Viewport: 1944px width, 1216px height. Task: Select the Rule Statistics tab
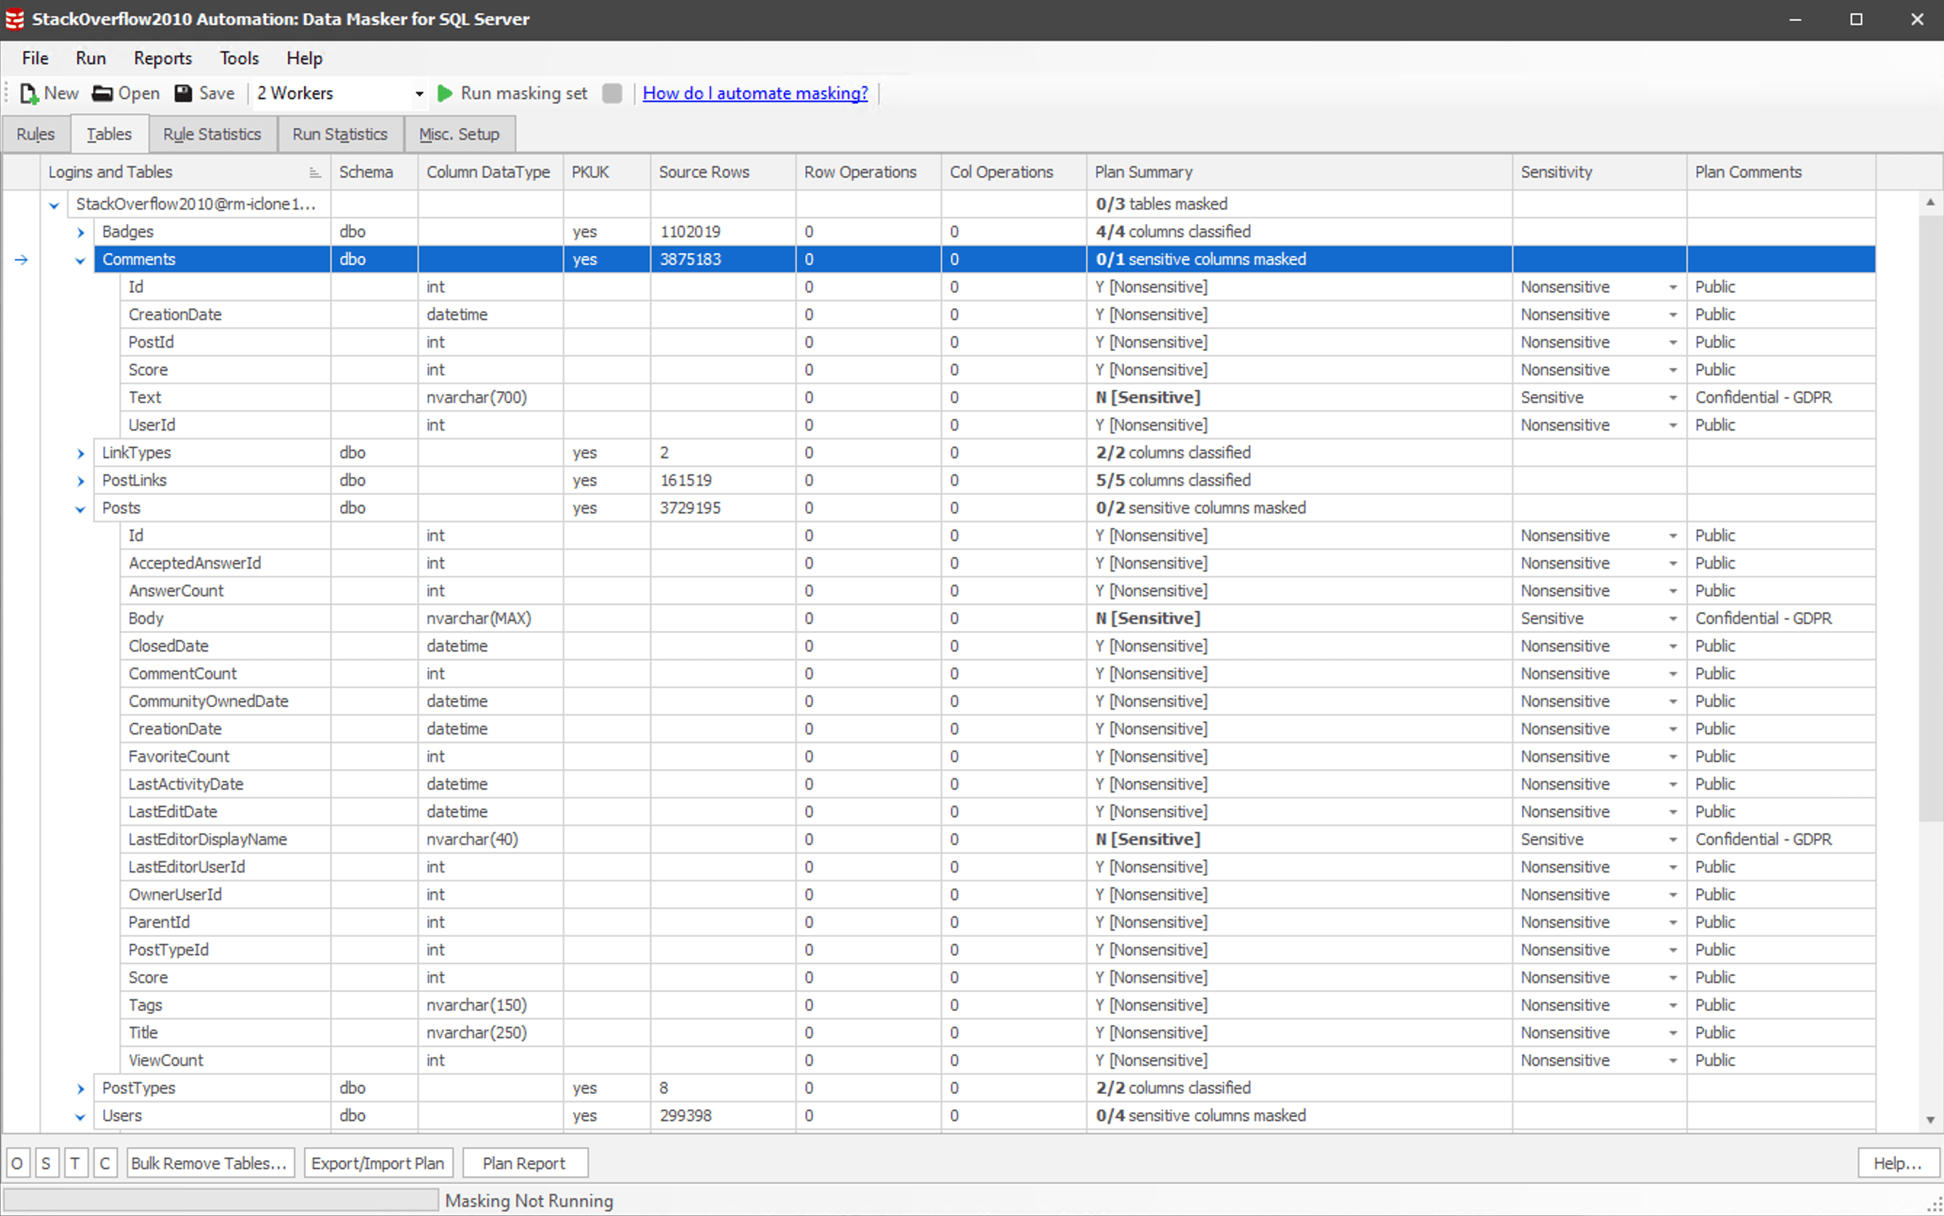[x=213, y=133]
